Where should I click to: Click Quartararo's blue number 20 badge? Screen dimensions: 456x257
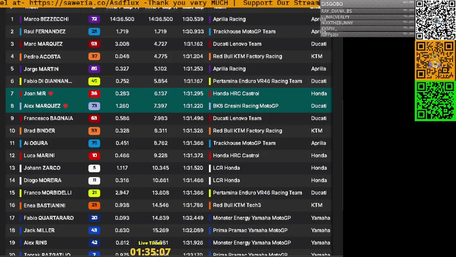[94, 218]
